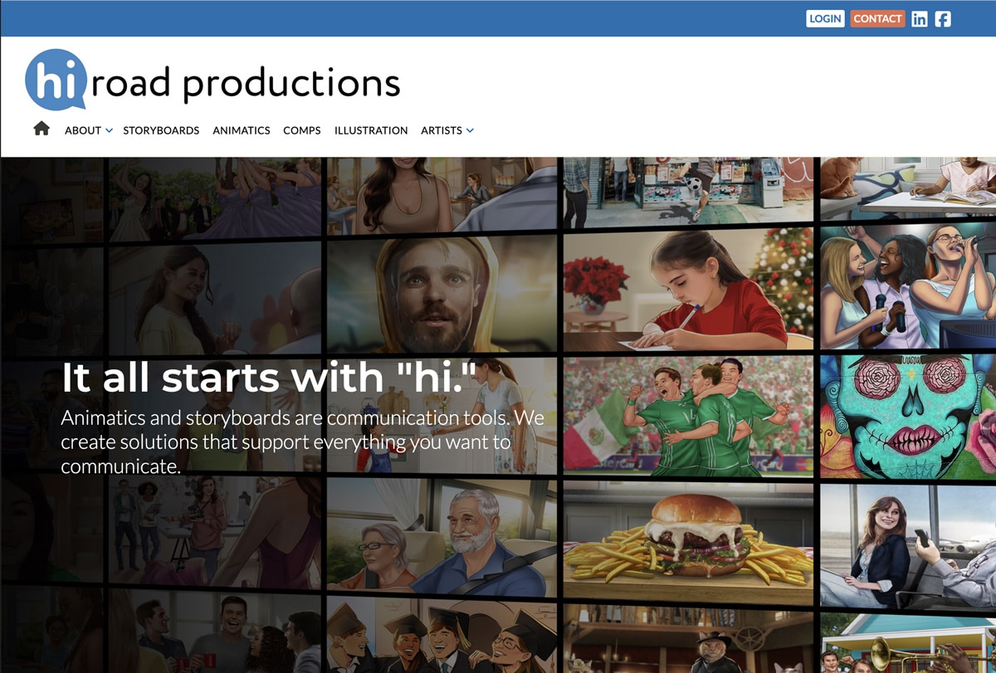Select the girl writing by Christmas tree illustration
This screenshot has height=673, width=996.
pos(688,290)
